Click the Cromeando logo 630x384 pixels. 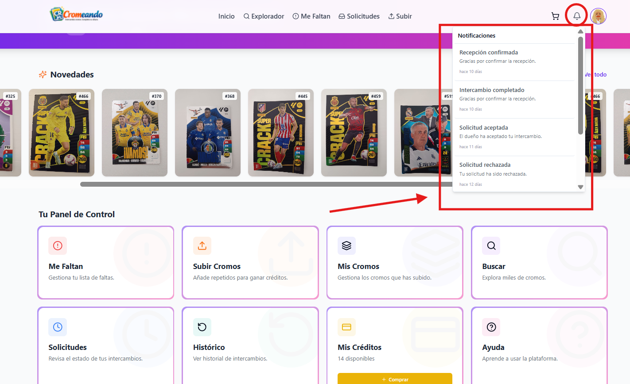coord(77,15)
